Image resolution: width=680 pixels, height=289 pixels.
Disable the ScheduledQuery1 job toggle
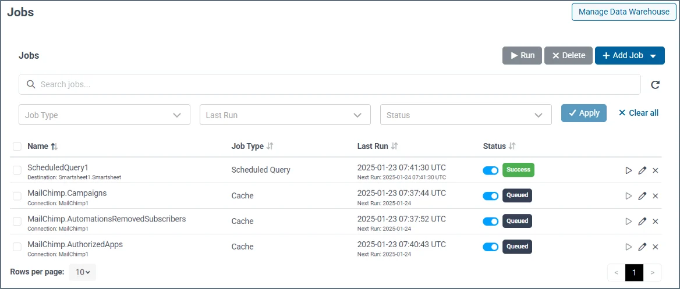pyautogui.click(x=490, y=170)
